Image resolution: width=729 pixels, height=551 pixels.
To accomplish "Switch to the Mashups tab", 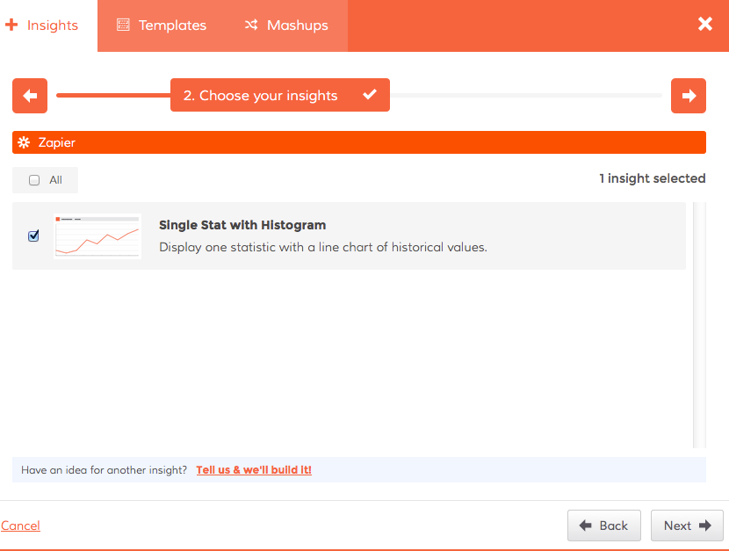I will point(286,25).
